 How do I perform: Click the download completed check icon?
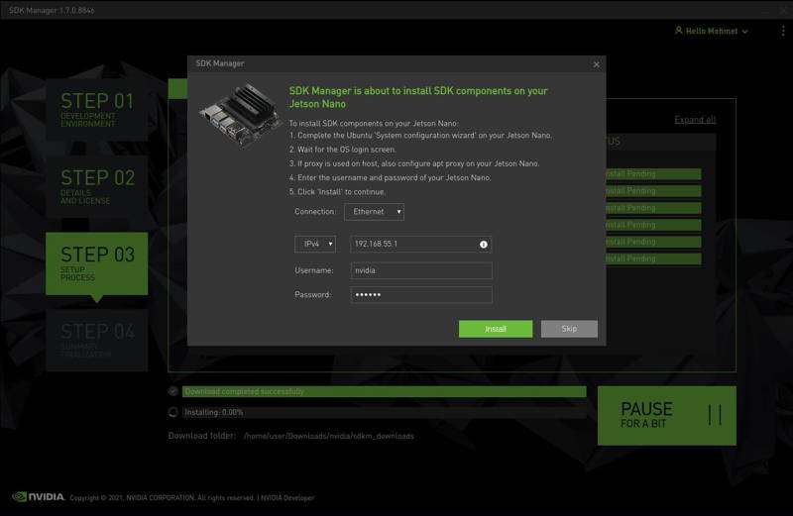(x=172, y=391)
